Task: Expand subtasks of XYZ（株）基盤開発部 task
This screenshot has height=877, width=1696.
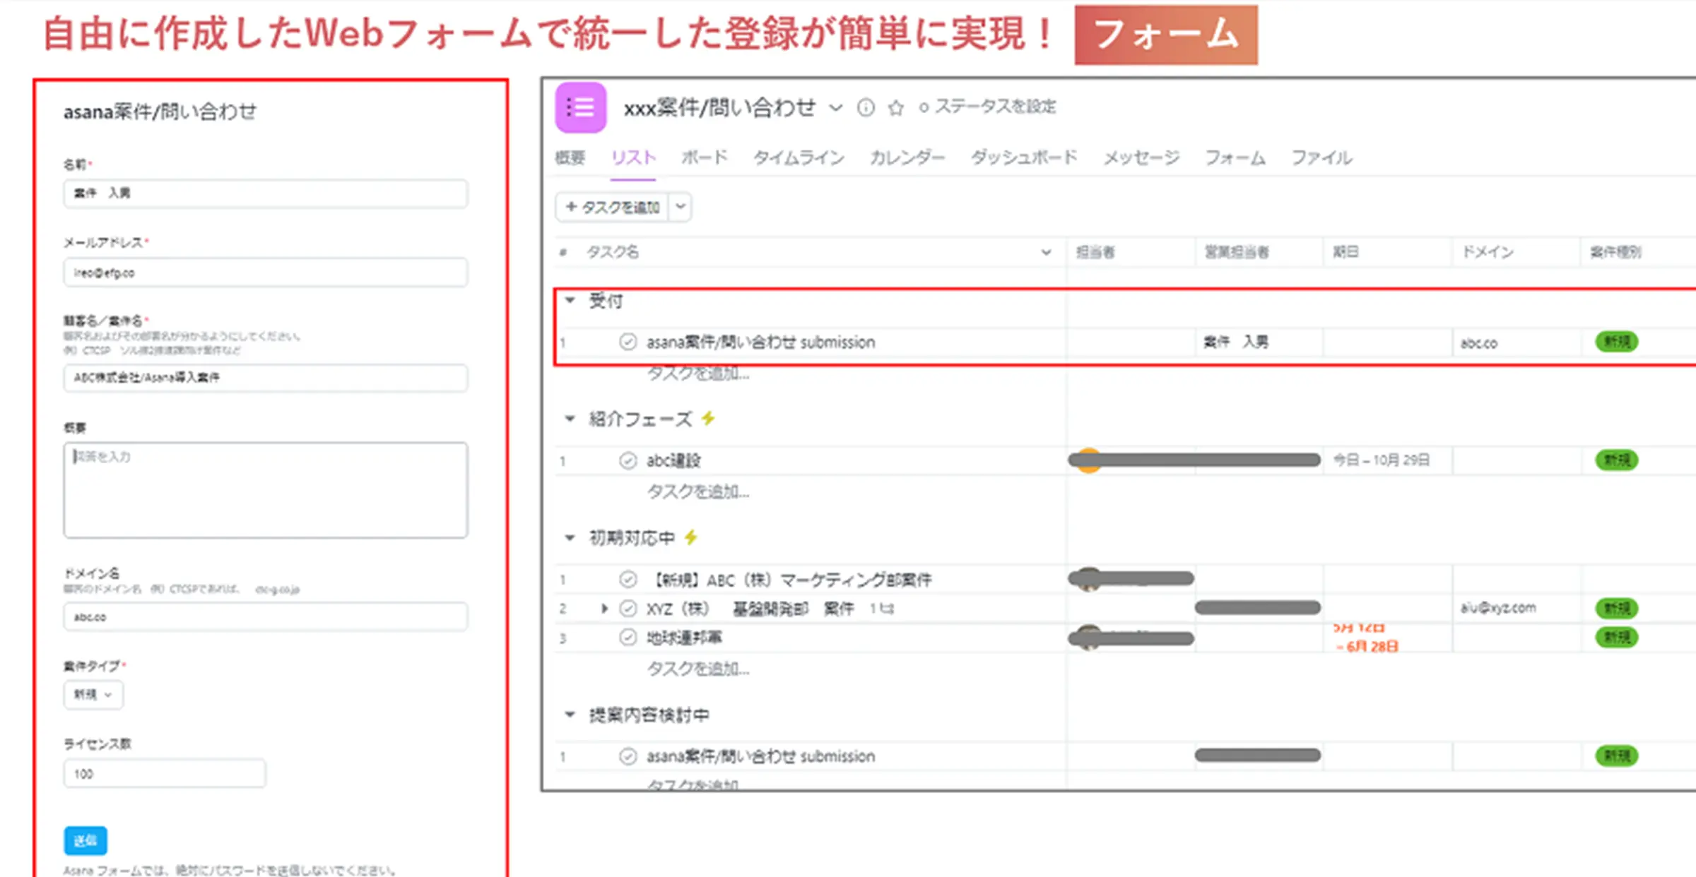Action: point(604,608)
